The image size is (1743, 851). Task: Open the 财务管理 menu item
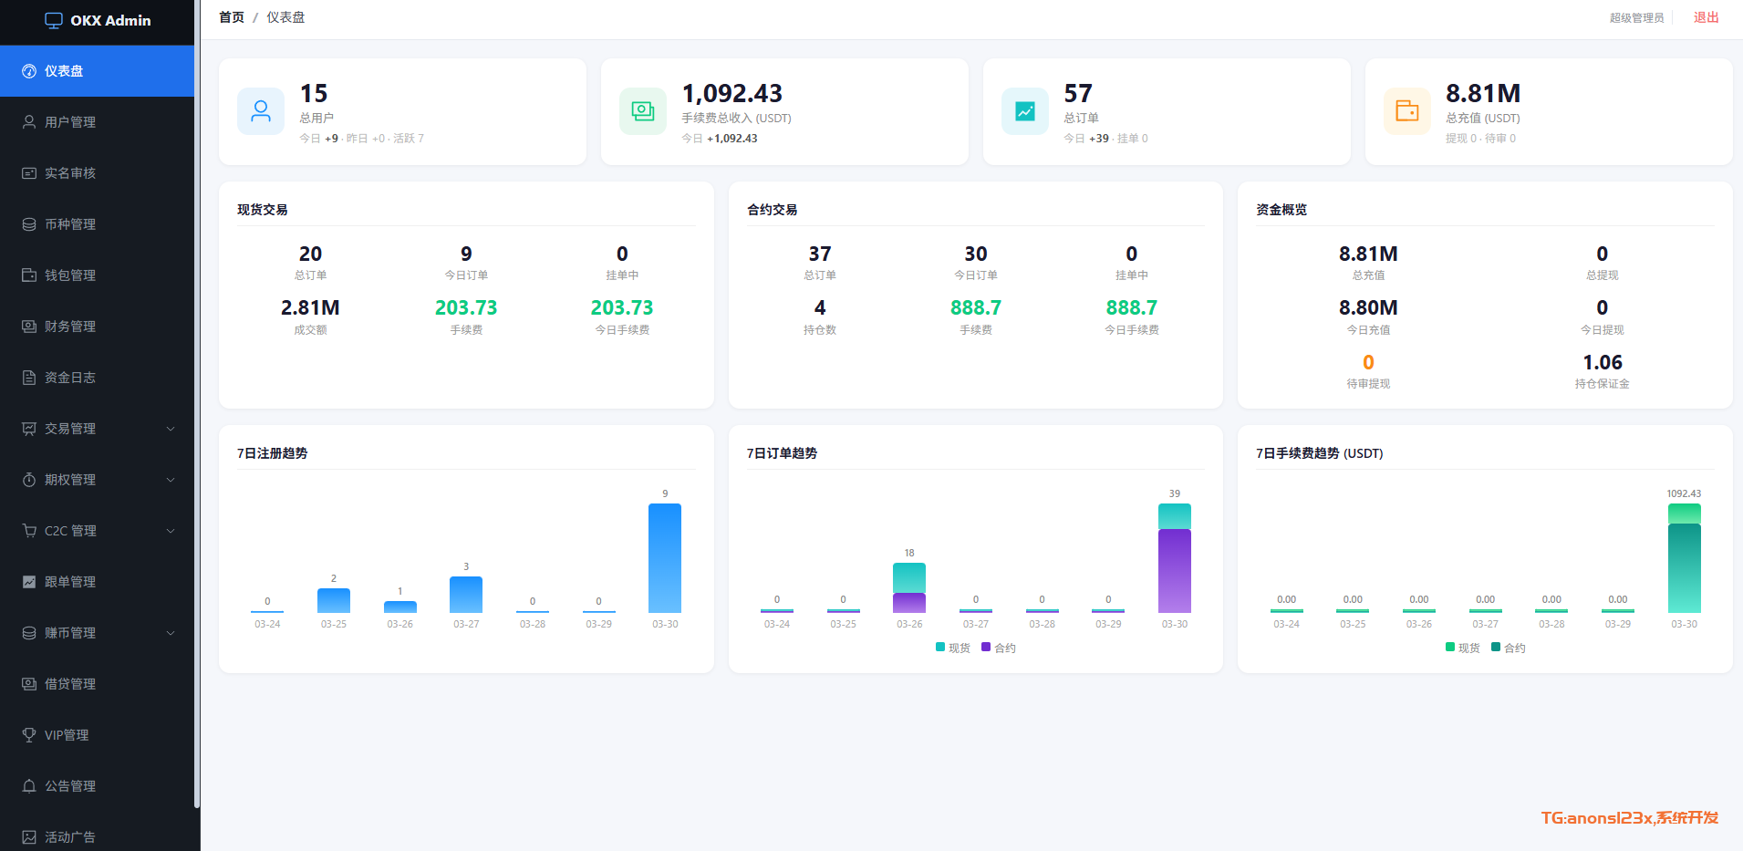click(70, 327)
